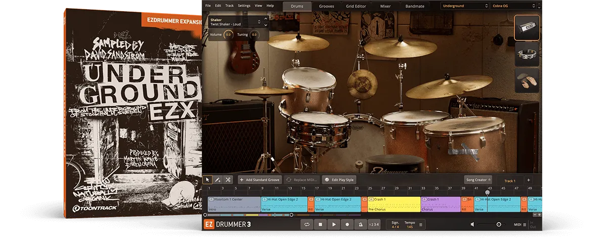This screenshot has height=247, width=607.
Task: Click bar 25 on the timeline ruler
Action: tap(370, 188)
